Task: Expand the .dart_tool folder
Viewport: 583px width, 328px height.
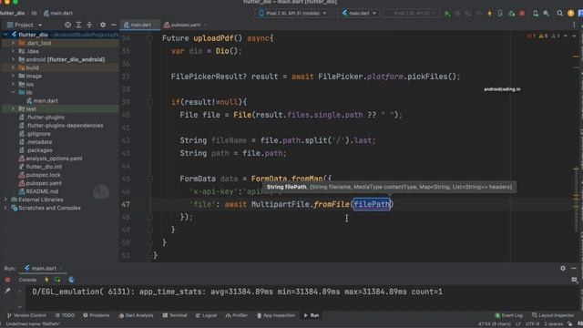Action: coord(13,43)
